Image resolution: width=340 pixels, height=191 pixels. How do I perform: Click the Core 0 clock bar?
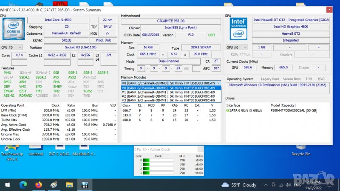[158, 160]
